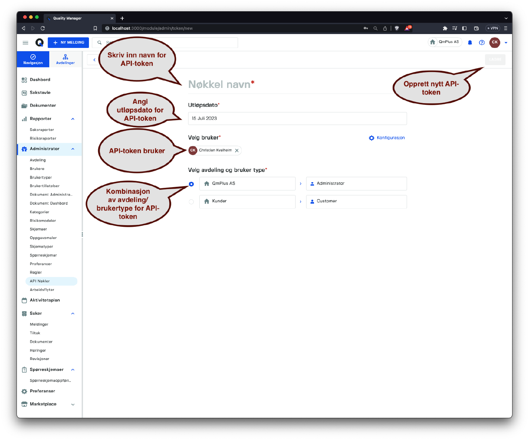Open the browser bookmark icon
The width and height of the screenshot is (529, 440).
click(x=95, y=28)
